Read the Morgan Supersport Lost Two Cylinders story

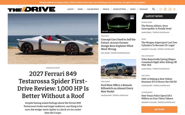coord(159,44)
